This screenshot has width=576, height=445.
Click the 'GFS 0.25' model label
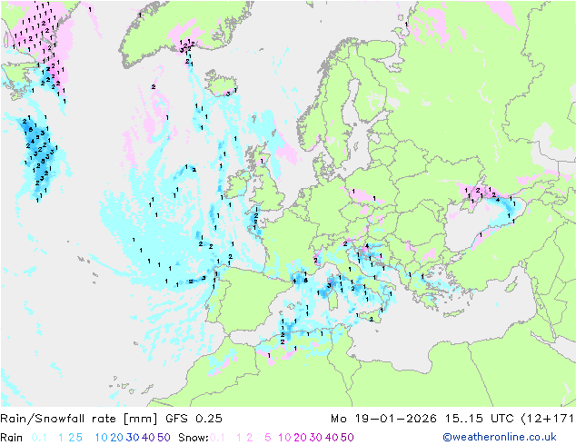point(194,419)
